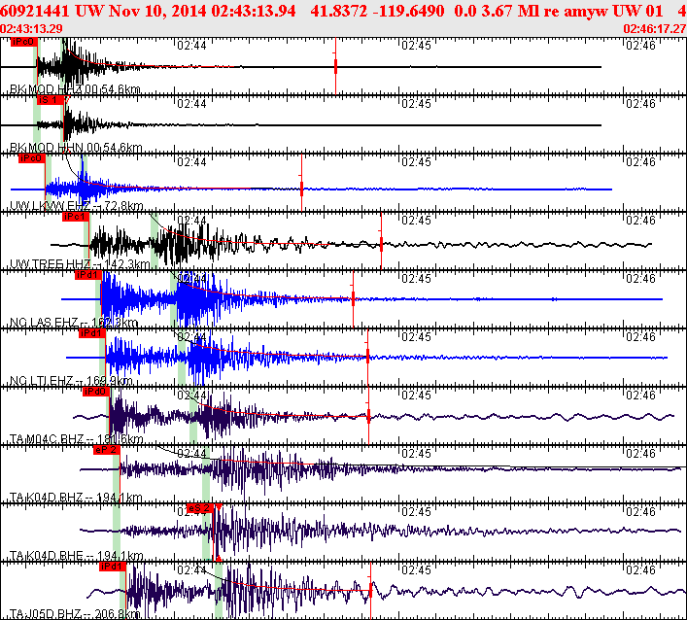Click the 02:46 time label on TA K04D BHZ
Image resolution: width=687 pixels, height=620 pixels.
pos(640,454)
